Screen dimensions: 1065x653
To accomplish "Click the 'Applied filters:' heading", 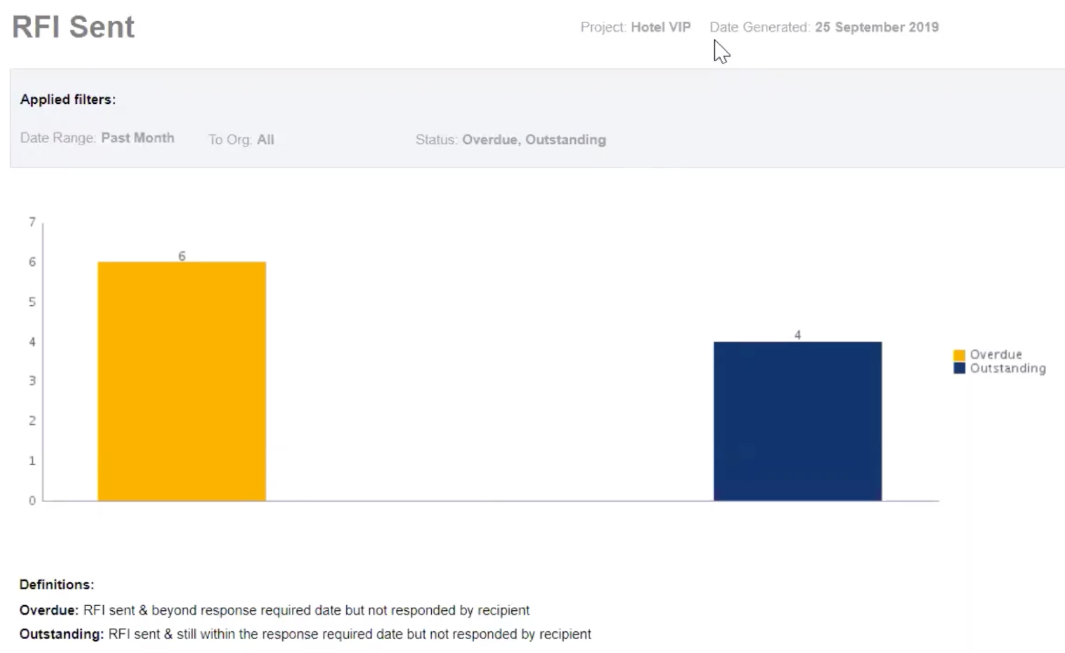I will pos(68,99).
